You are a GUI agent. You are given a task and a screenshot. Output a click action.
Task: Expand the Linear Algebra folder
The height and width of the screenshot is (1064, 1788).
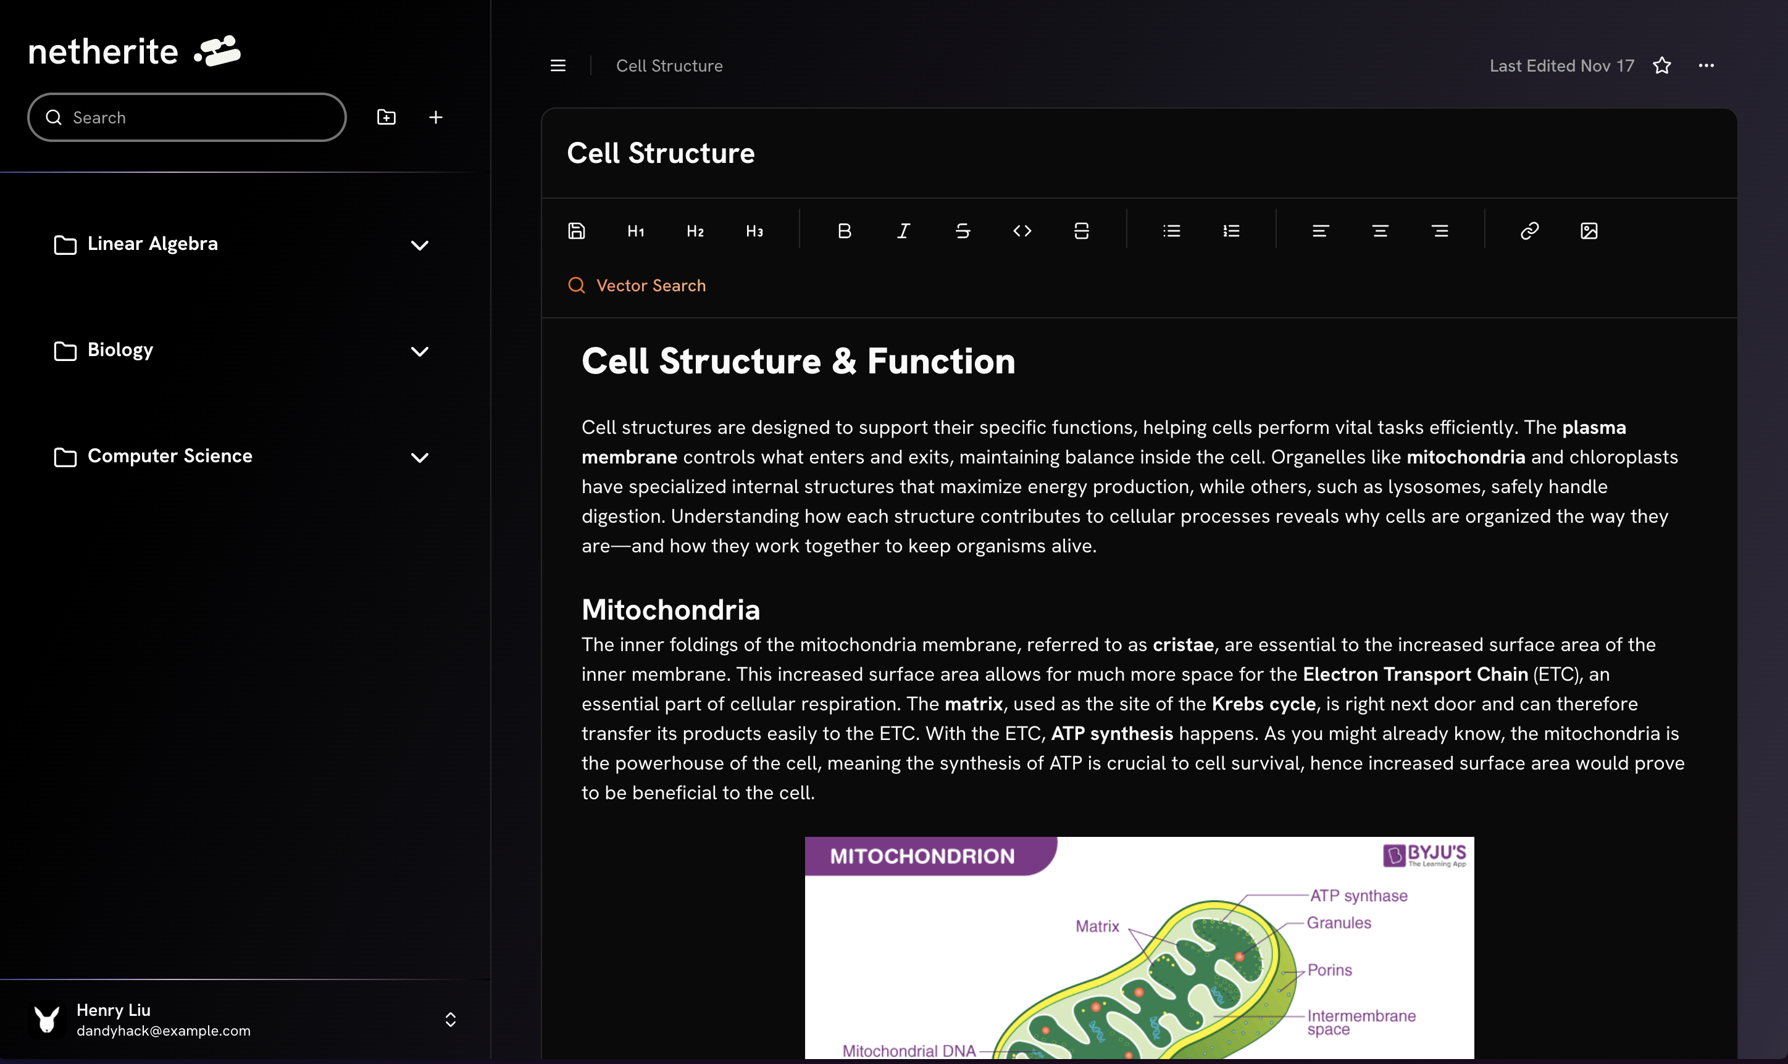click(420, 245)
